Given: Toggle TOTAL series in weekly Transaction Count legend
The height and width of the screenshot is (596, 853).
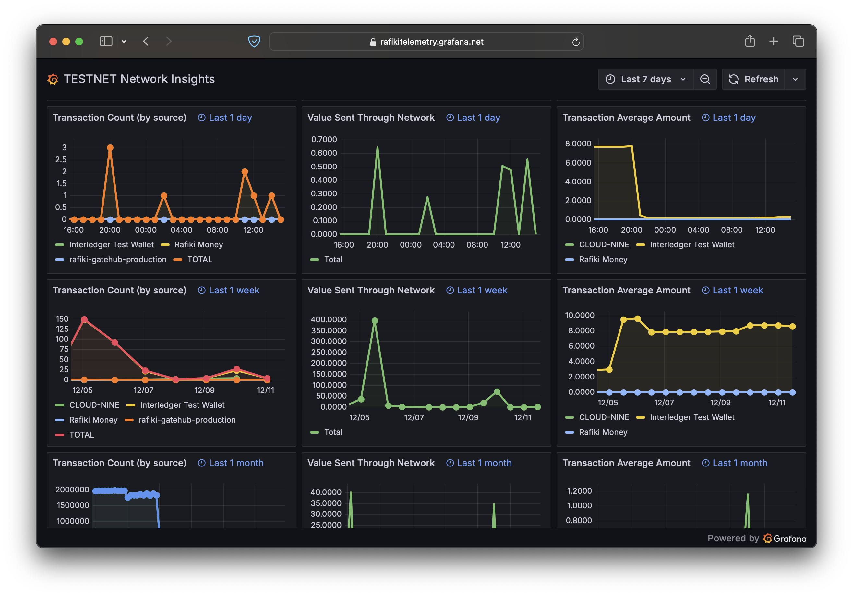Looking at the screenshot, I should tap(81, 435).
